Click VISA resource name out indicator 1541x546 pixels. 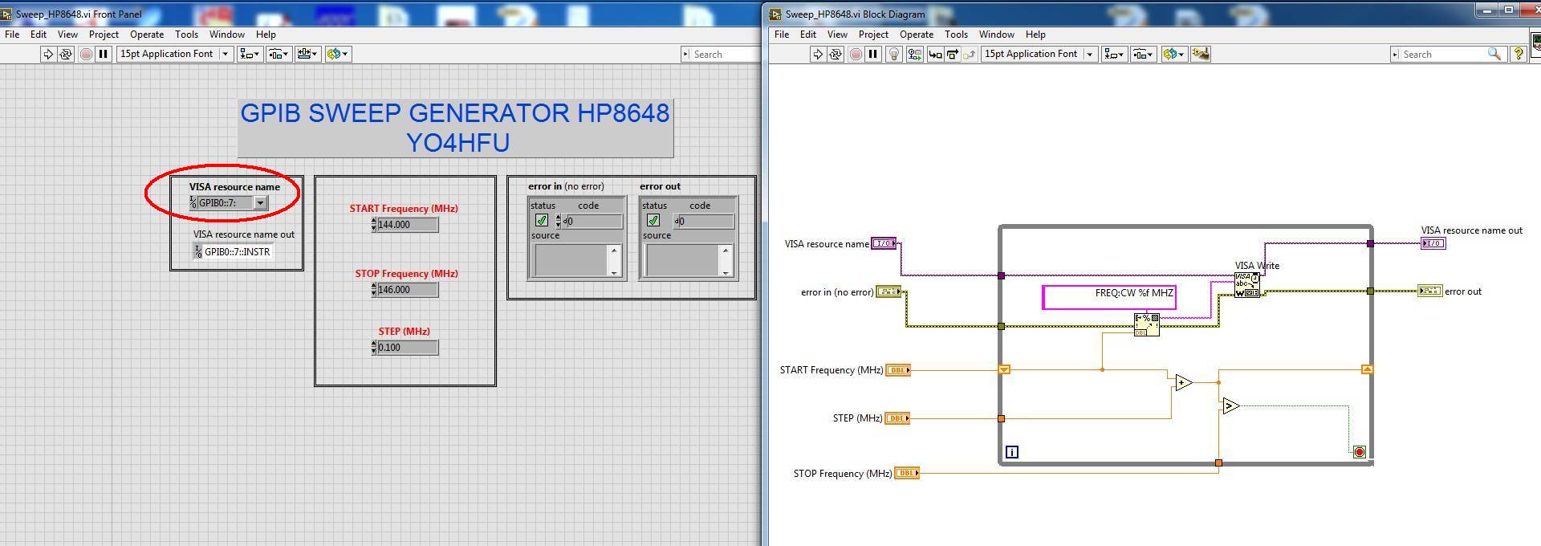pos(234,252)
